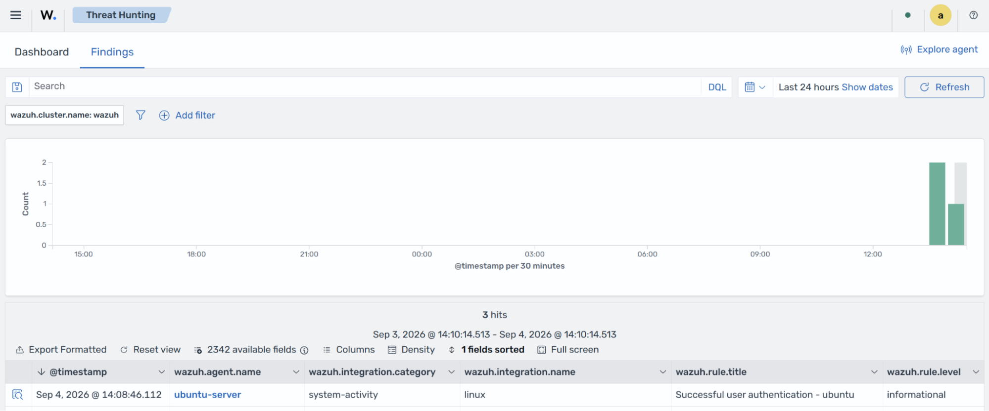Viewport: 989px width, 411px height.
Task: Click the available fields info icon
Action: coord(304,350)
